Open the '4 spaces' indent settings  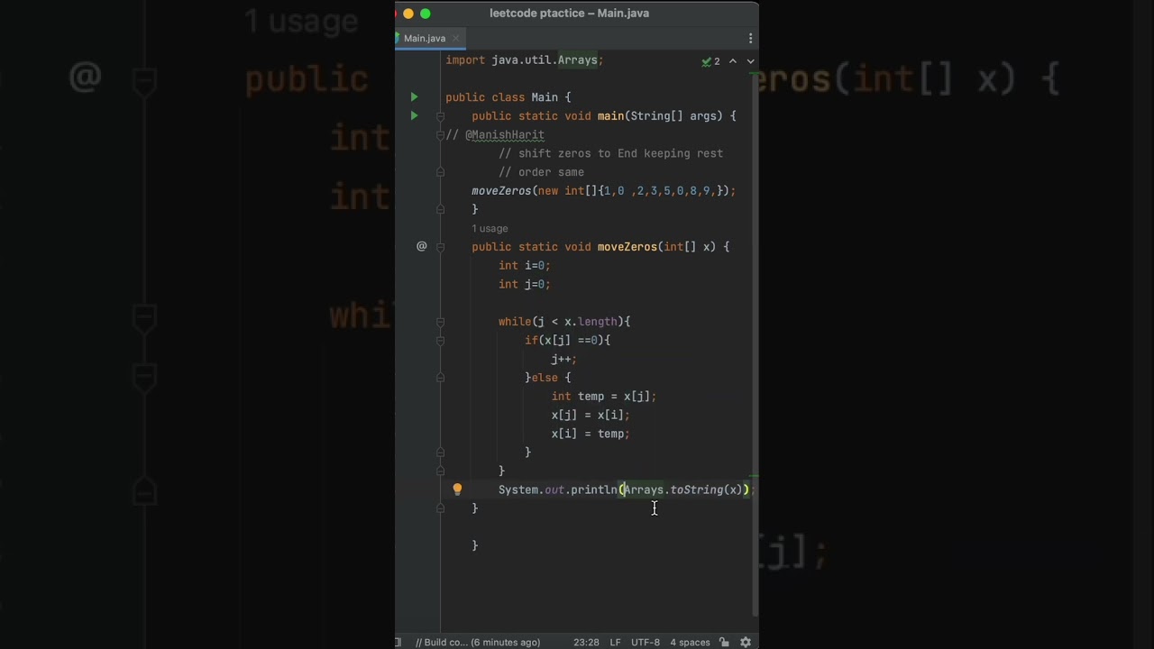[690, 642]
